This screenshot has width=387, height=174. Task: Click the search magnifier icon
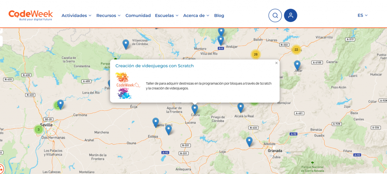click(x=275, y=15)
